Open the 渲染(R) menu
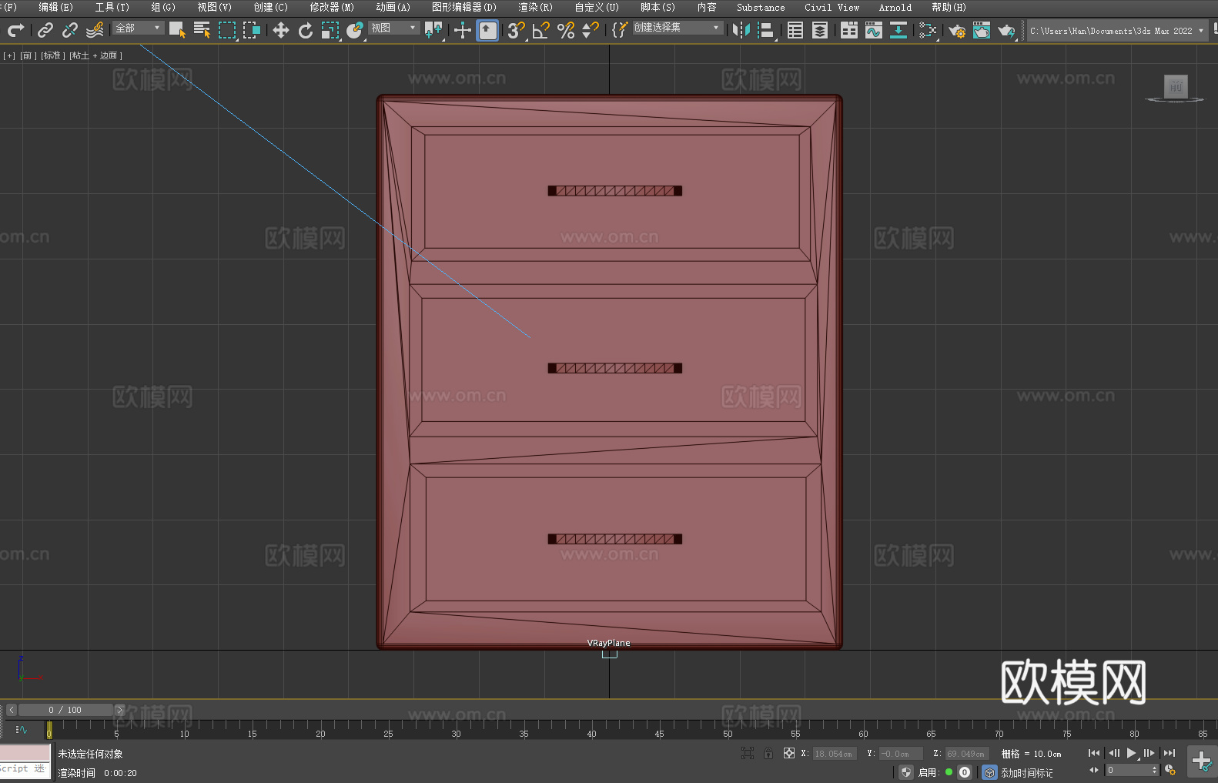This screenshot has width=1218, height=783. (x=535, y=7)
